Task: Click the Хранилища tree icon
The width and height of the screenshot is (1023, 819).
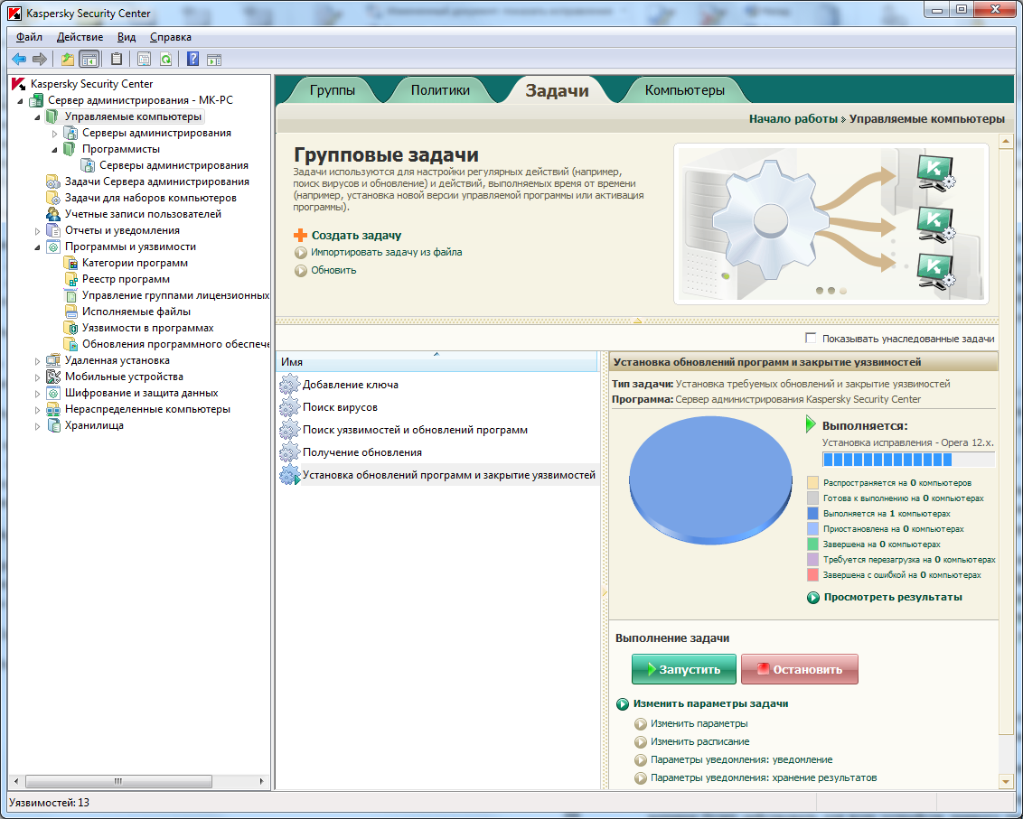Action: pyautogui.click(x=53, y=426)
